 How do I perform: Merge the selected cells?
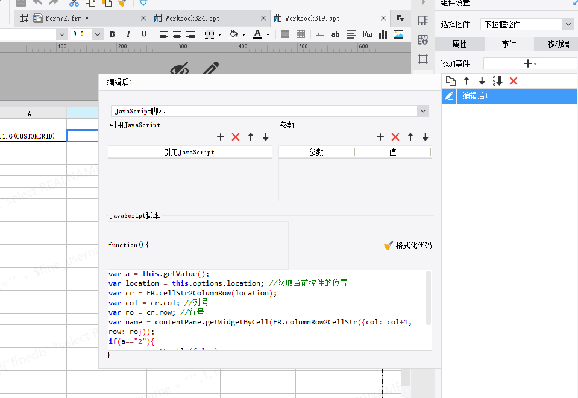click(x=285, y=34)
